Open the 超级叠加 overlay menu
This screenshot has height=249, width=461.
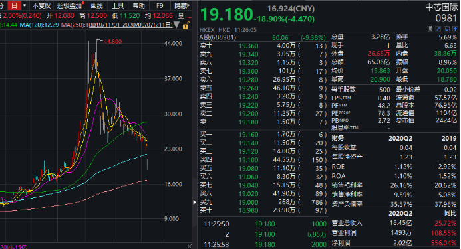point(70,5)
